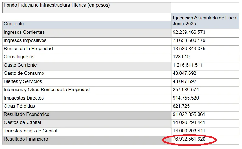Click the amount 78.658.500.179
The height and width of the screenshot is (149, 242).
tap(189, 40)
